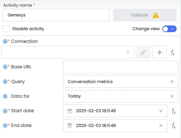Click into the Base URL input field
The image size is (181, 138).
pos(121,67)
